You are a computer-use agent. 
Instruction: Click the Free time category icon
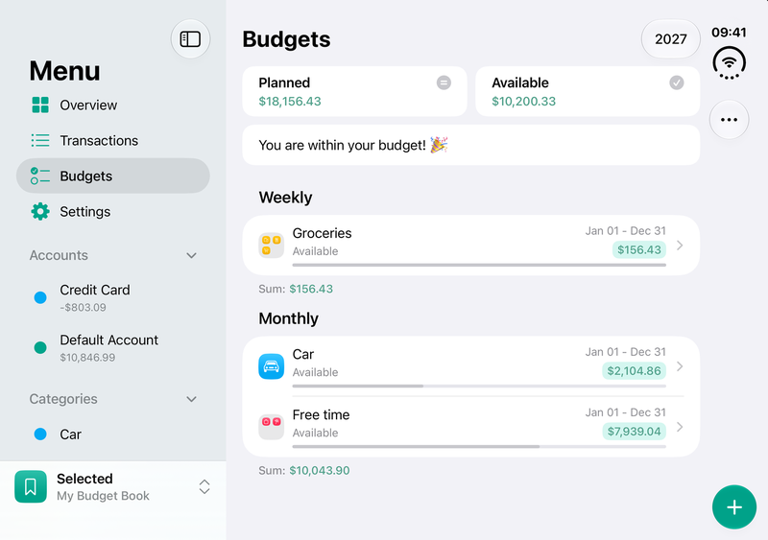pos(272,427)
